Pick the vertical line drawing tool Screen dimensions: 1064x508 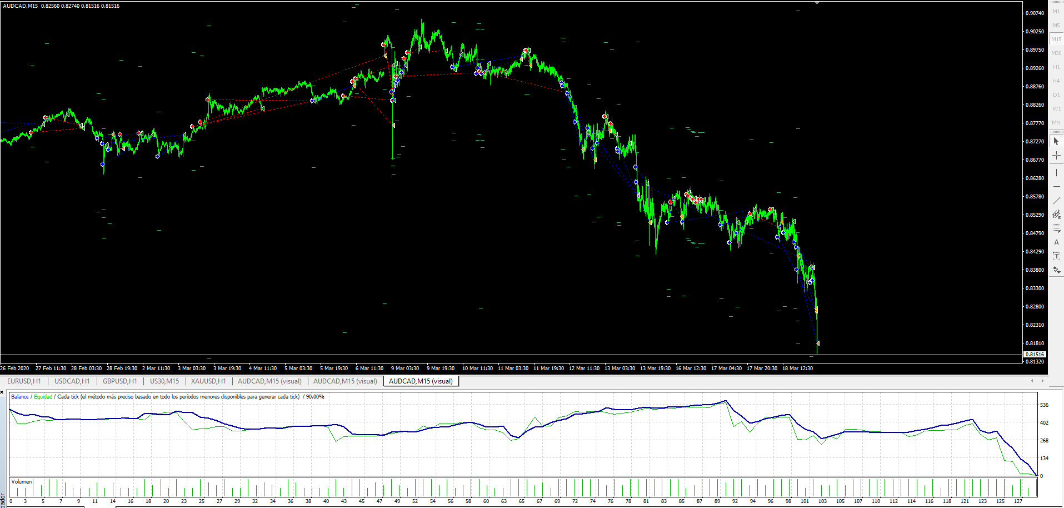coord(1056,173)
